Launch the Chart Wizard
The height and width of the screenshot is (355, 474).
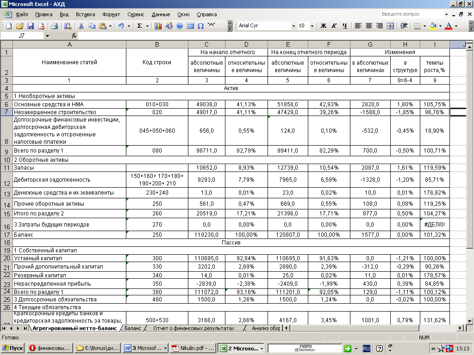click(x=158, y=26)
